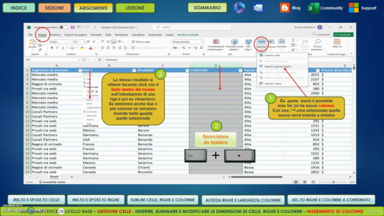Click Trova e seleziona magnifier icon

pos(317,42)
